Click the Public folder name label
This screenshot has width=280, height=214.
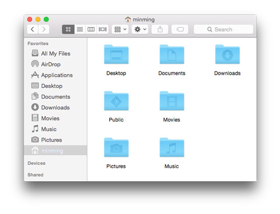pyautogui.click(x=116, y=120)
